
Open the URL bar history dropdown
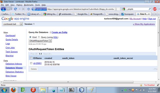pyautogui.click(x=119, y=9)
